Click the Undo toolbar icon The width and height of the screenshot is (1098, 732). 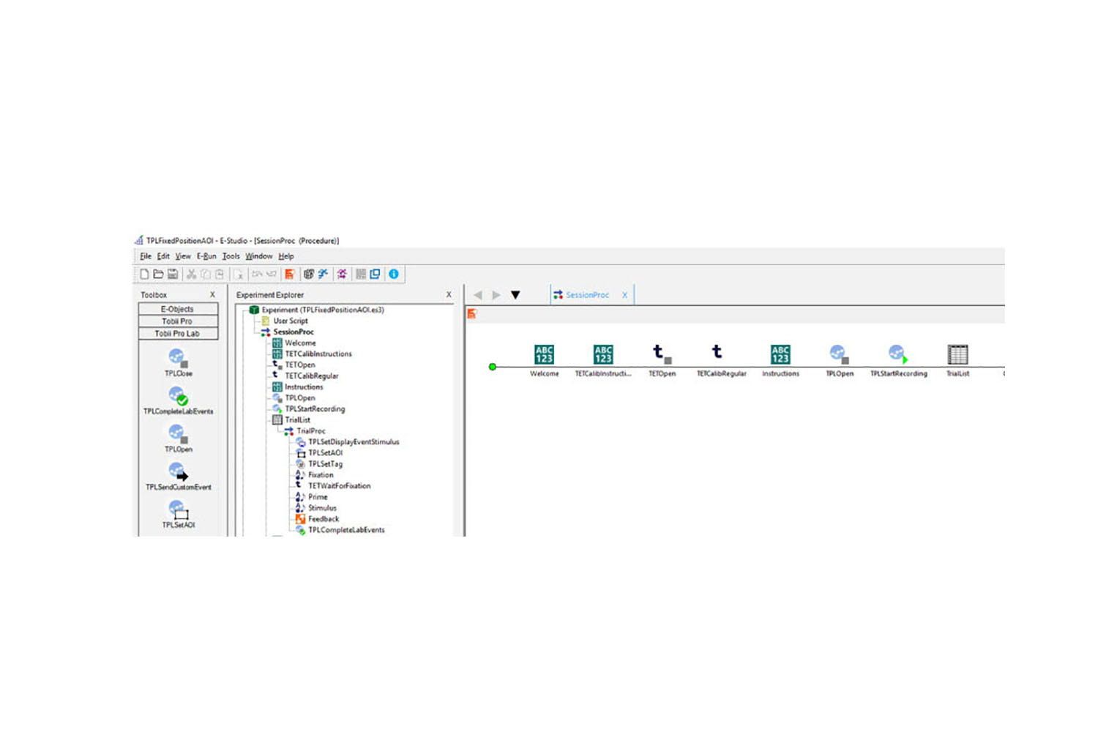coord(257,274)
